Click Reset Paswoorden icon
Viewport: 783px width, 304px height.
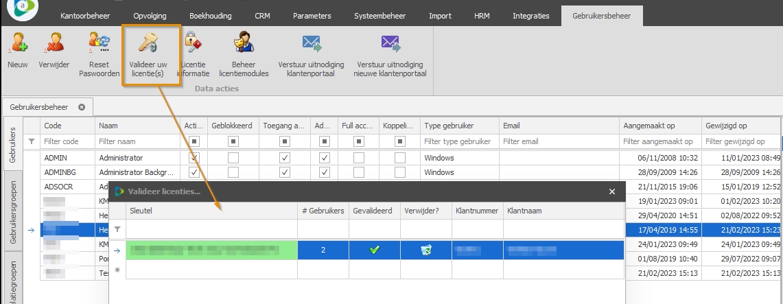[x=99, y=45]
